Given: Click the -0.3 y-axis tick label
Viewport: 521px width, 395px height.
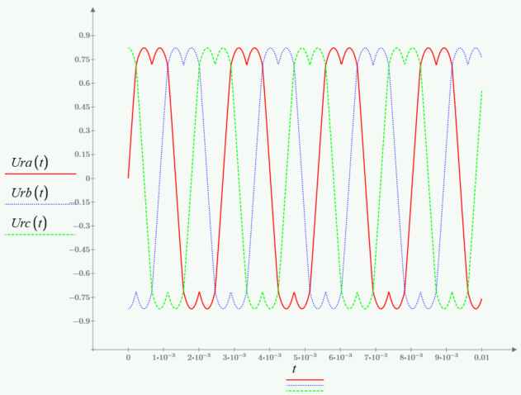Looking at the screenshot, I should point(82,226).
